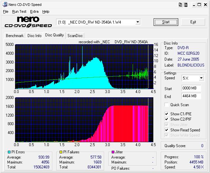This screenshot has width=210, height=173.
Task: Uncheck Show C1/PIE
Action: pyautogui.click(x=166, y=114)
